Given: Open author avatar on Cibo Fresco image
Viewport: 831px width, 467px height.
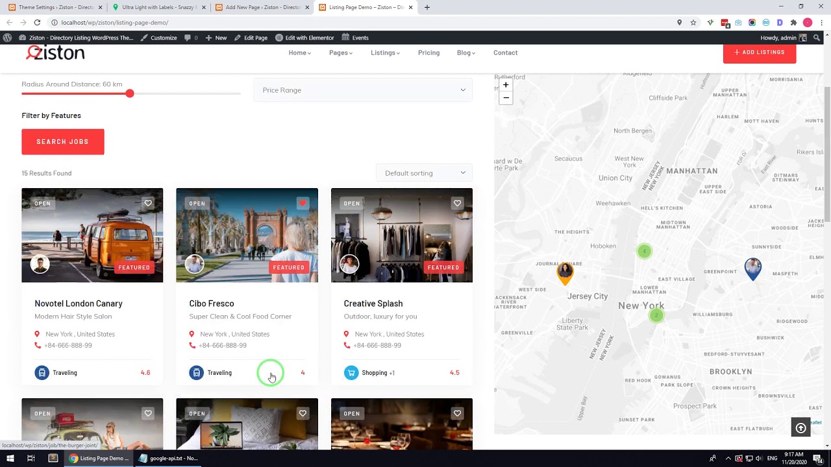Looking at the screenshot, I should (x=195, y=264).
